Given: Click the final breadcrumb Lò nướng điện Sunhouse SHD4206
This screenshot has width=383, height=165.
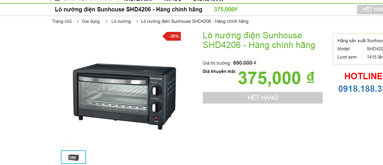Looking at the screenshot, I should pos(195,21).
